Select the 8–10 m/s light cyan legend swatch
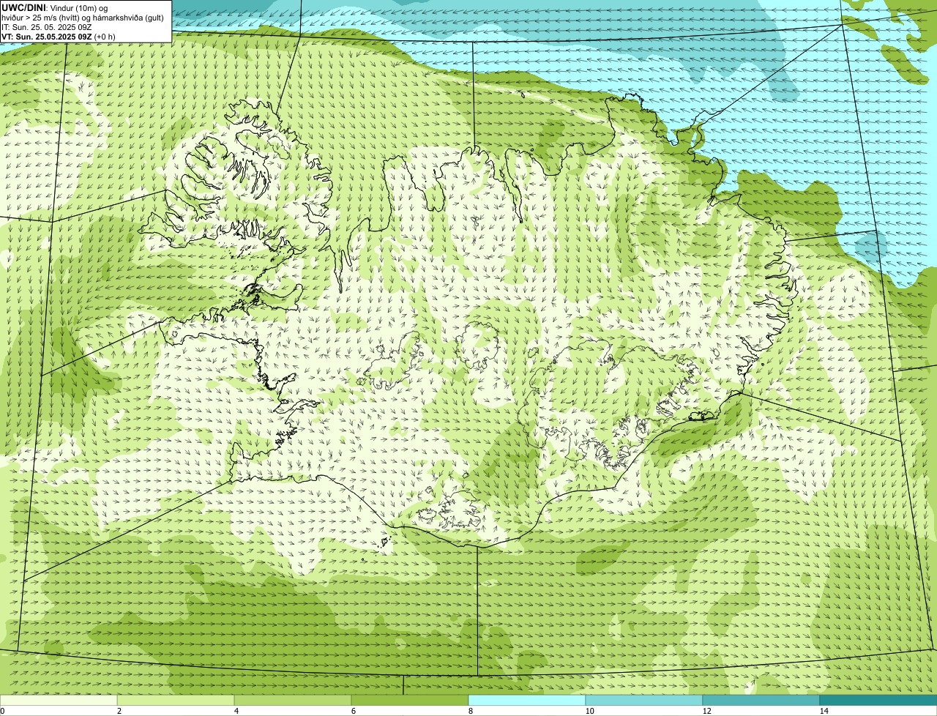 click(x=527, y=701)
